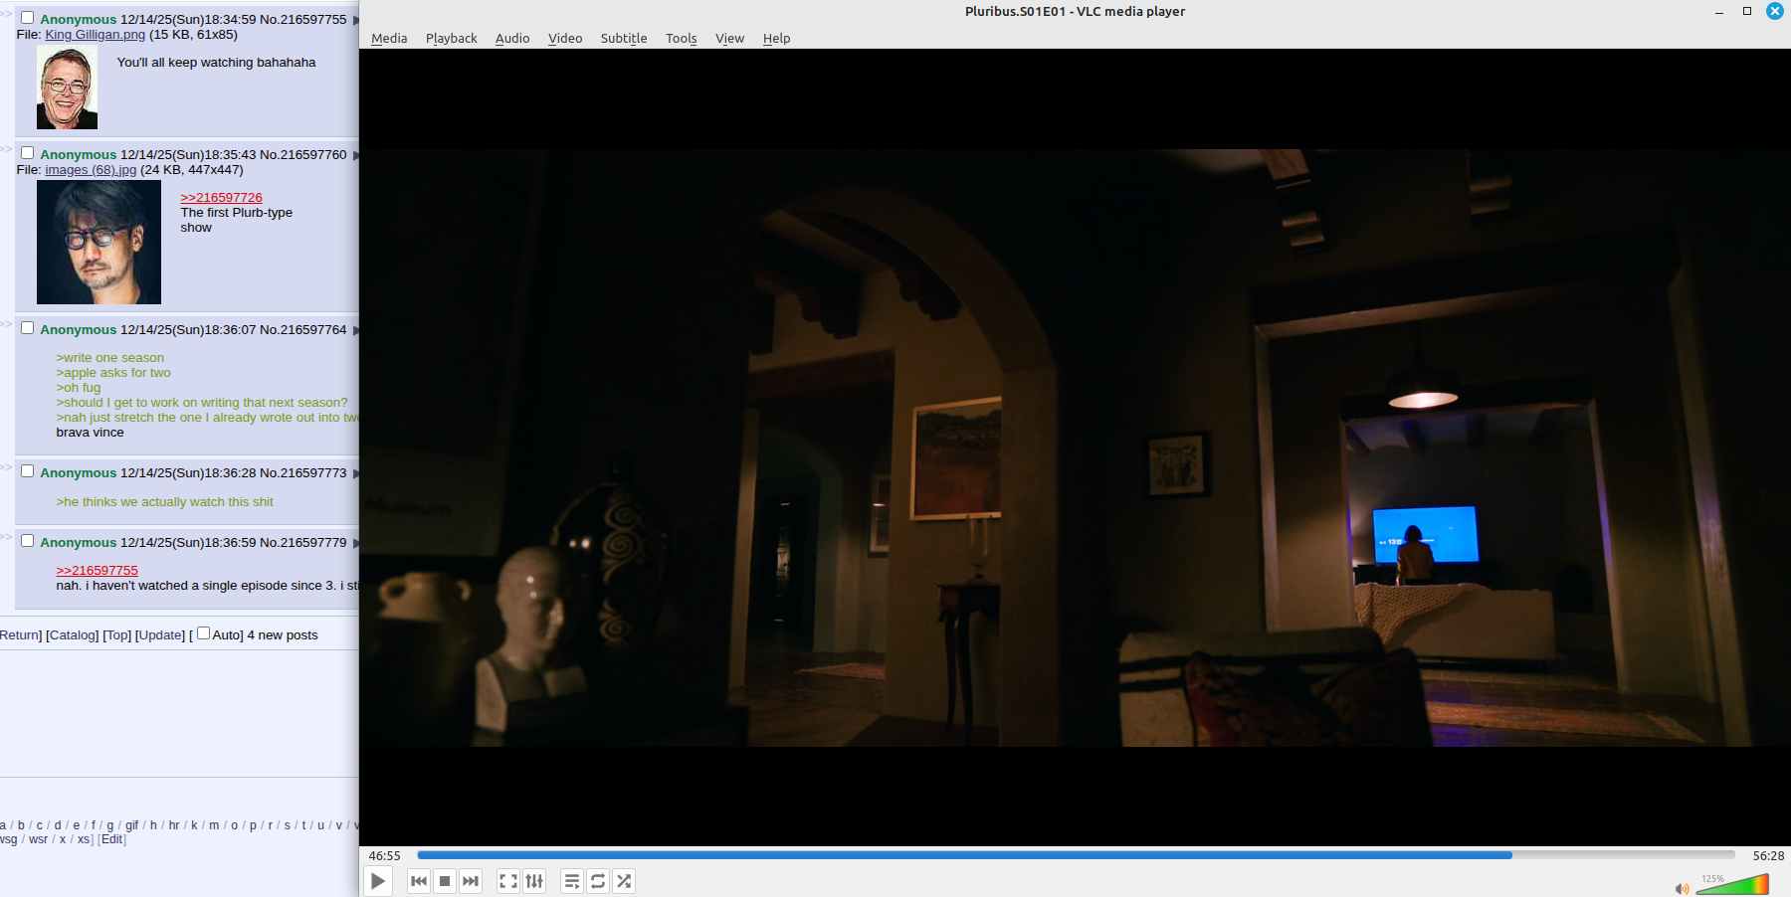Check the box for post No.216597773

28,471
